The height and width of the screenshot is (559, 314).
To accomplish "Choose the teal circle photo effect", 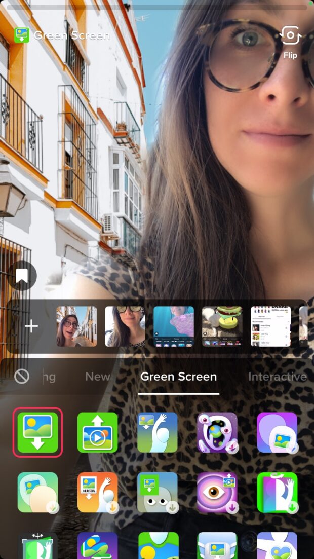I will [38, 492].
